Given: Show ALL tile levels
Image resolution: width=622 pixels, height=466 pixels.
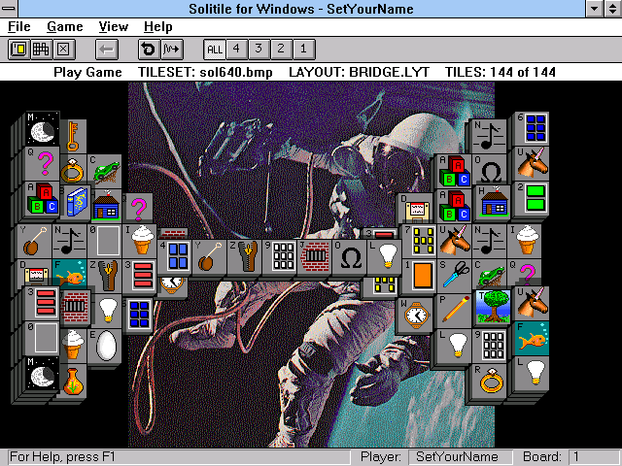Looking at the screenshot, I should click(215, 50).
